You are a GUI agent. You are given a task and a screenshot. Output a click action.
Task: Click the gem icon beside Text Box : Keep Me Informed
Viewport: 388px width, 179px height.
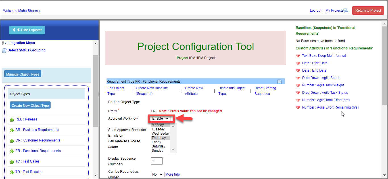pyautogui.click(x=298, y=56)
